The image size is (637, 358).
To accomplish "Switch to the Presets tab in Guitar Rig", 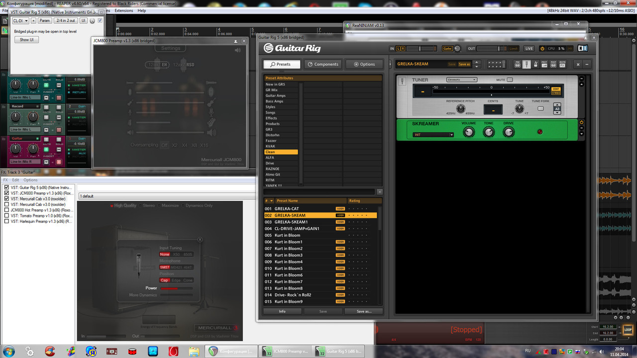I will [x=282, y=64].
